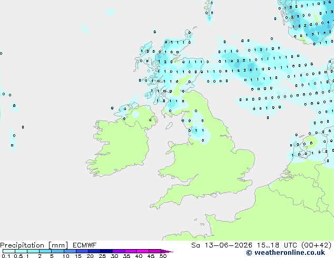Image resolution: width=334 pixels, height=258 pixels.
Task: Click the '40' legend scale value
Action: pos(139,256)
